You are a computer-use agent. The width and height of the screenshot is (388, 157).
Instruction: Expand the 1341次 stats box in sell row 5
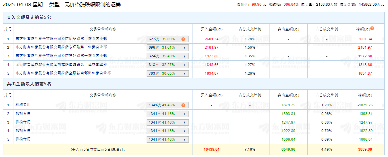click(x=167, y=139)
